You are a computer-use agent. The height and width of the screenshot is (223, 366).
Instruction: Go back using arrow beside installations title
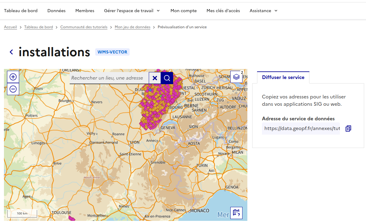11,52
